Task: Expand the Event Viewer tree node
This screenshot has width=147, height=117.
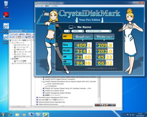Action: [x=13, y=47]
